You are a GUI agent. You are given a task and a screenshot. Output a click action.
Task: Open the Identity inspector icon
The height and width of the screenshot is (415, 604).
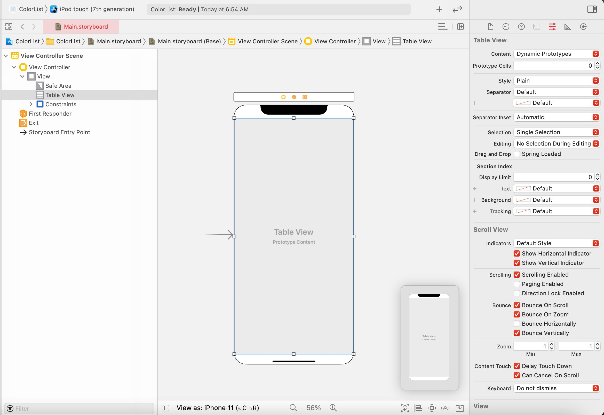coord(537,27)
